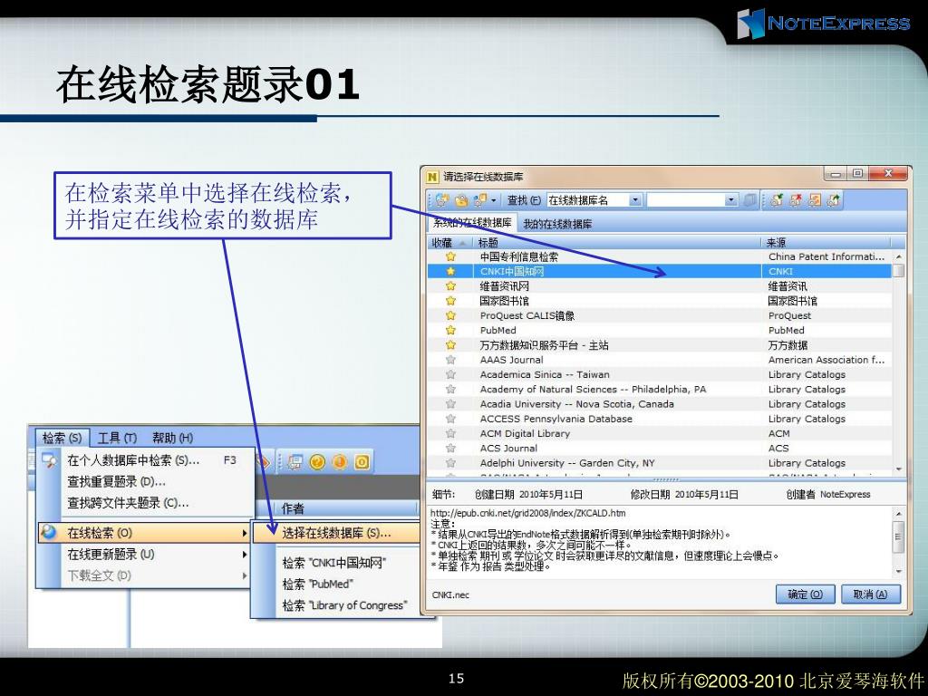
Task: Toggle favorite star for 中国专利信息检索
Action: tap(451, 256)
